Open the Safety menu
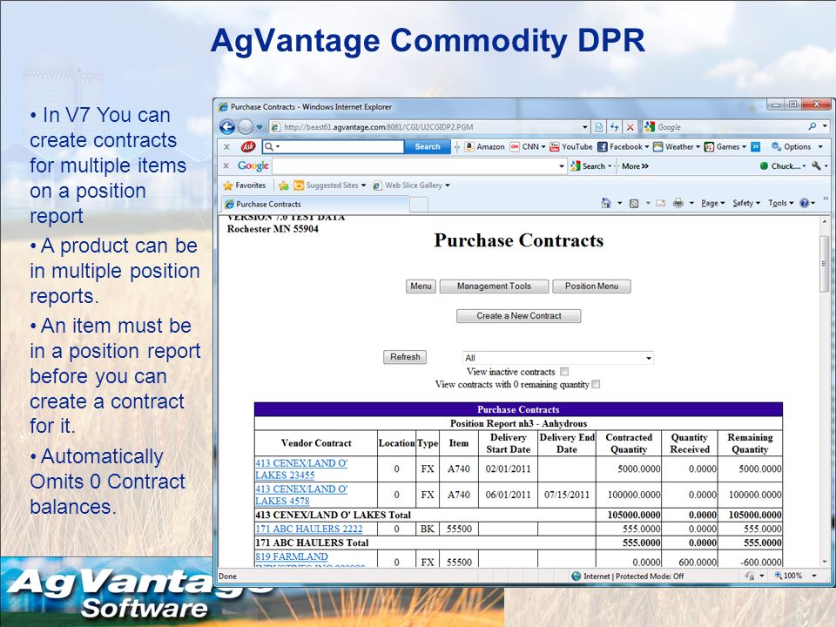This screenshot has width=836, height=627. coord(746,203)
